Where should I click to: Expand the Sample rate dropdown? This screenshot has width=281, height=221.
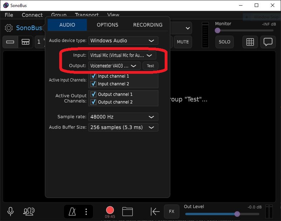pyautogui.click(x=123, y=117)
